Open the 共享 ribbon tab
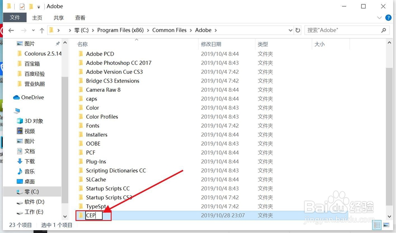Screen dimensions: 396x233 pyautogui.click(x=59, y=18)
